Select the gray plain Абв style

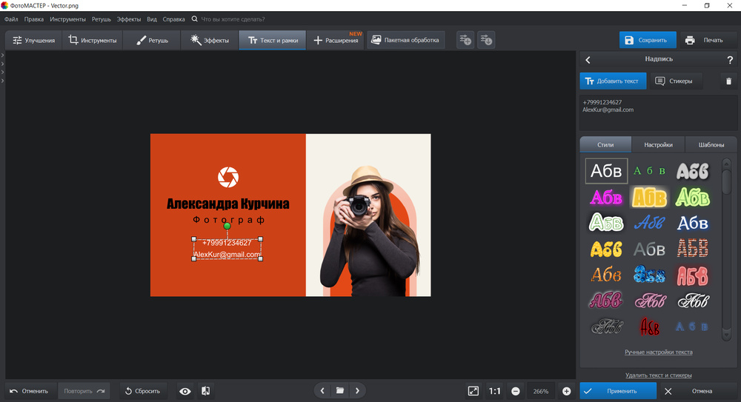click(x=649, y=249)
